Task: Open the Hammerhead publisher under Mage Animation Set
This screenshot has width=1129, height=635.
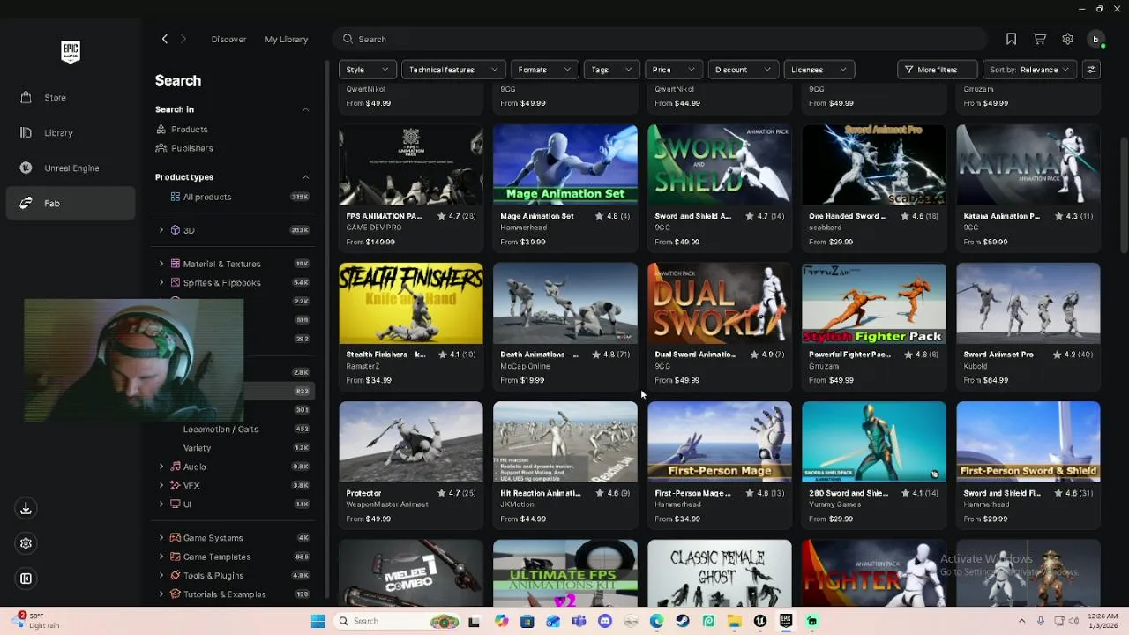Action: pos(523,228)
